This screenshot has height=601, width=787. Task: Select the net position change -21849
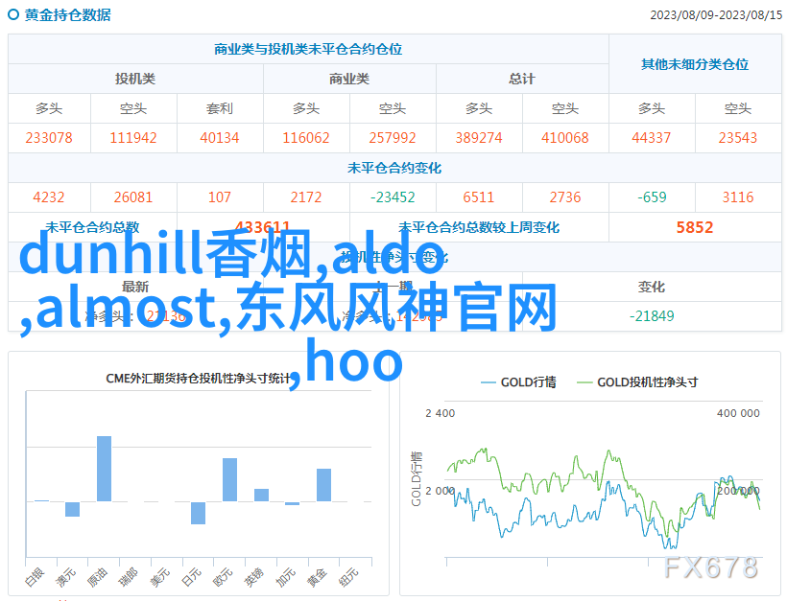652,316
